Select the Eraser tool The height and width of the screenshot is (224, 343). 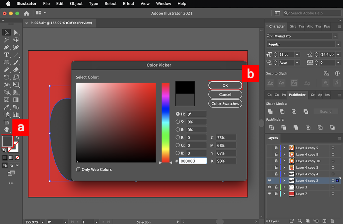[x=16, y=70]
